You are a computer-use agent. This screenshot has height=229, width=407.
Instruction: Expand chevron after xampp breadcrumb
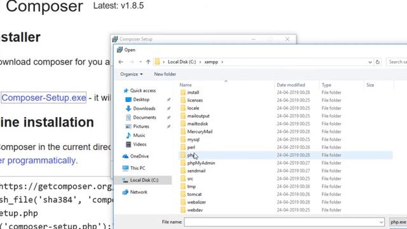point(223,62)
